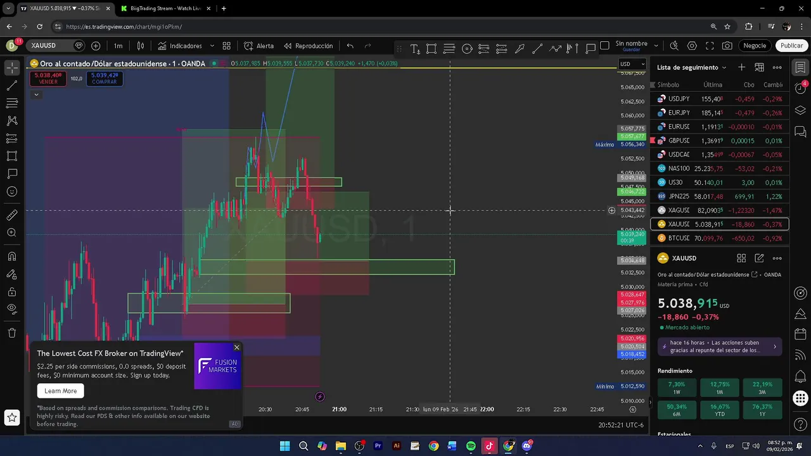Open quick search tool
This screenshot has height=456, width=811.
[x=674, y=46]
